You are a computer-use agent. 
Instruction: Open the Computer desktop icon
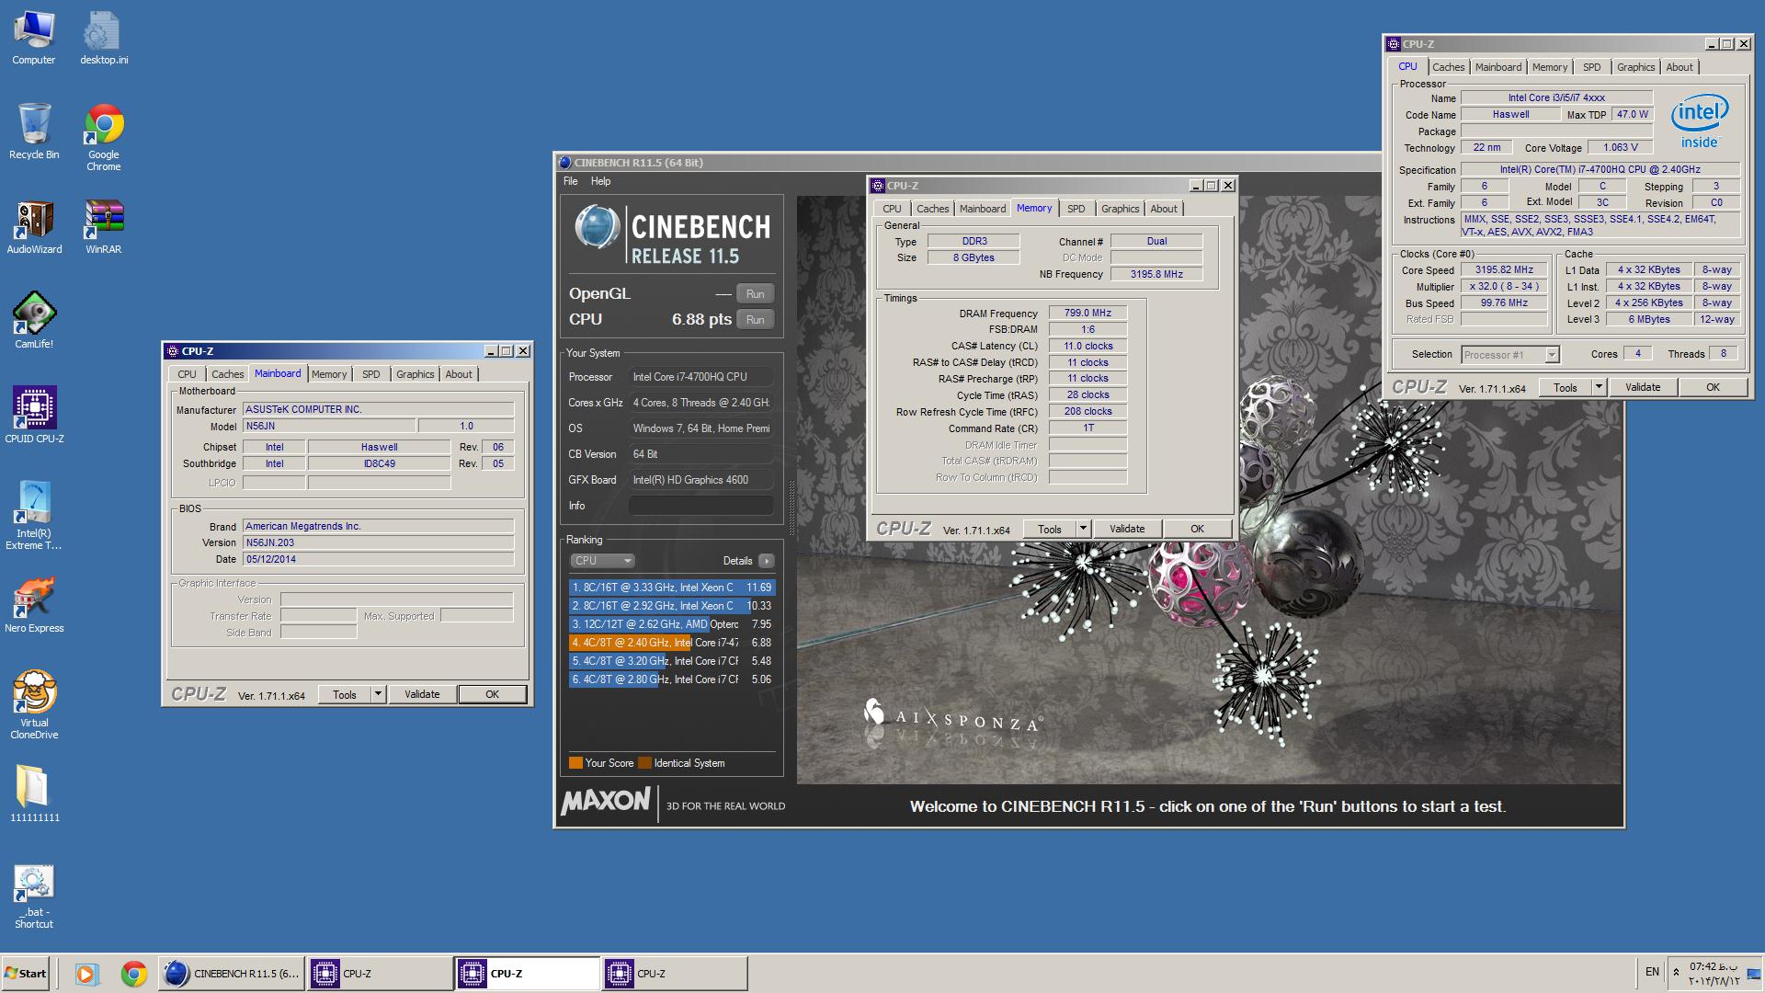(34, 39)
